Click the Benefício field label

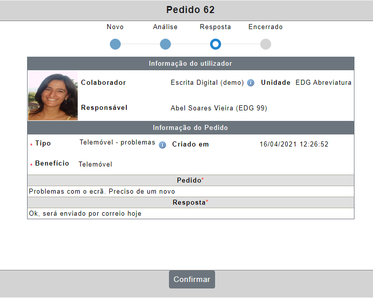pyautogui.click(x=52, y=163)
